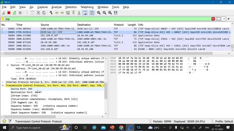Open the File menu
The image size is (234, 131).
[4, 7]
